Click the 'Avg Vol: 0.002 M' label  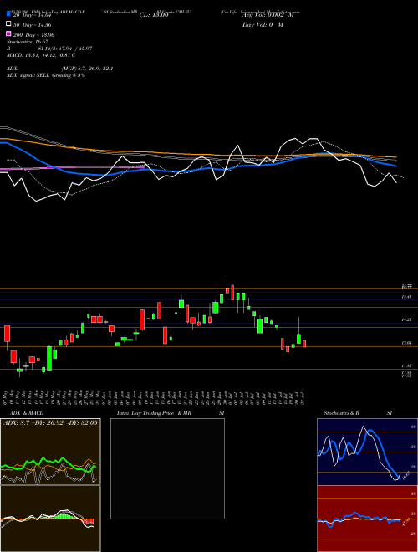[268, 15]
